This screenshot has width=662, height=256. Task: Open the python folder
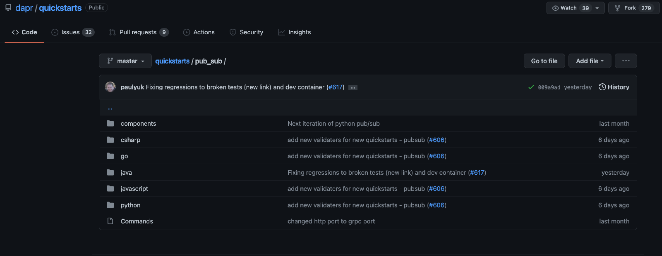(130, 205)
